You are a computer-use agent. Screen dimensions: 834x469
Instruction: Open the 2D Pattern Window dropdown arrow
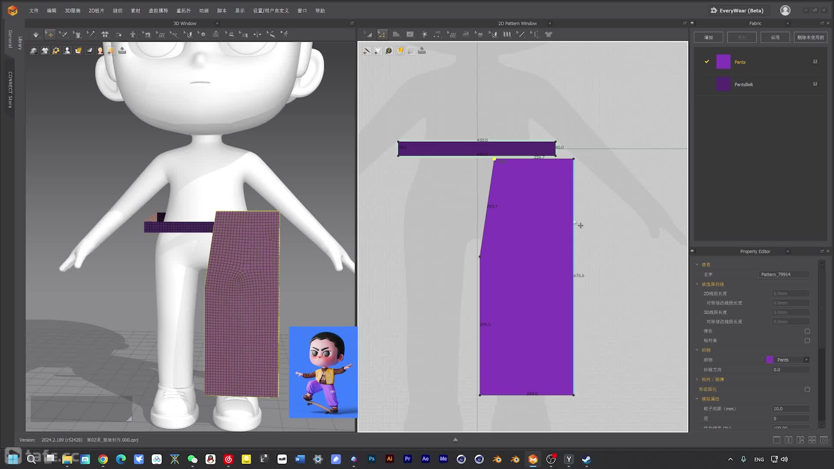click(550, 23)
